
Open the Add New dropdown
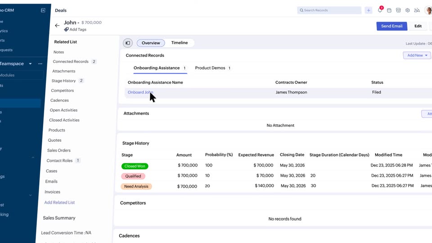[417, 55]
